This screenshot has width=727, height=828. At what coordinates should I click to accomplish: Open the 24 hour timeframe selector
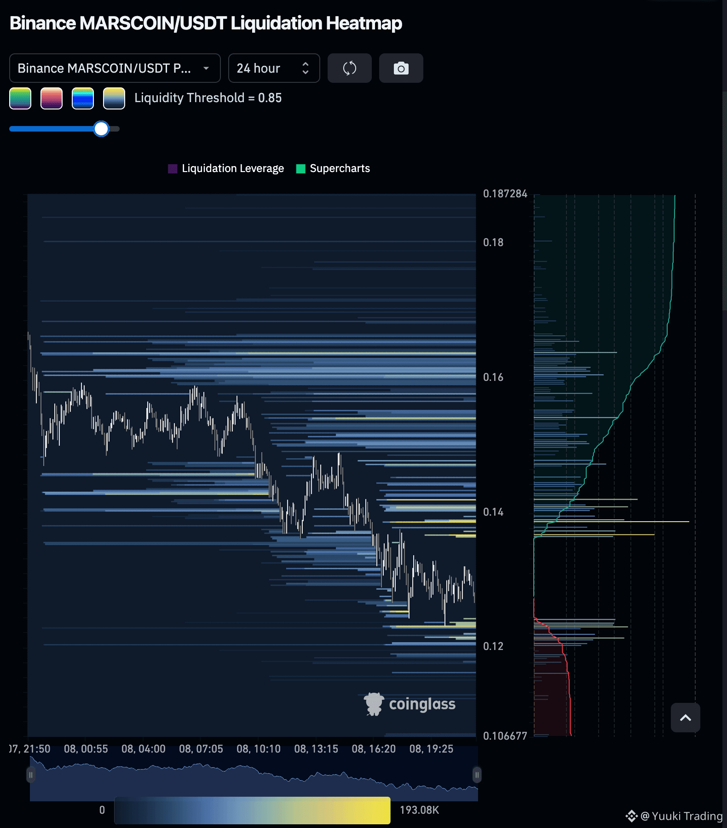tap(274, 68)
